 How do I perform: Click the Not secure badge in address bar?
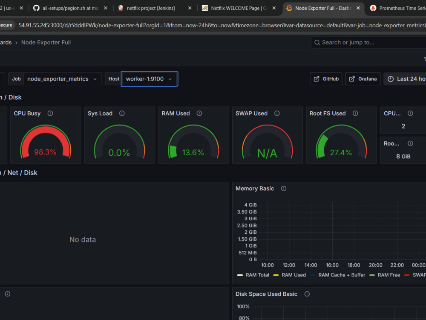click(x=6, y=25)
